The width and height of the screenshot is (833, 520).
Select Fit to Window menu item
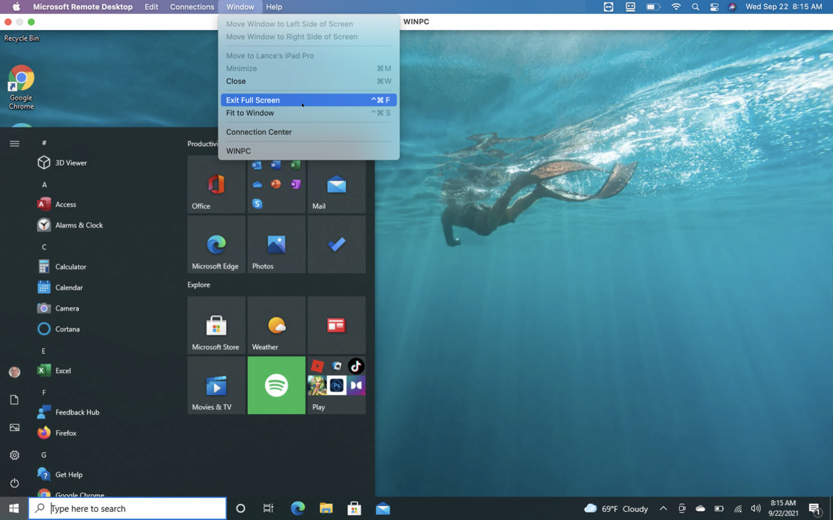(308, 113)
